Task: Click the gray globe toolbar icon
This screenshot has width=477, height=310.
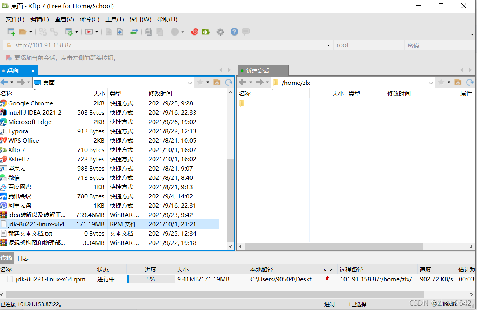Action: click(175, 32)
